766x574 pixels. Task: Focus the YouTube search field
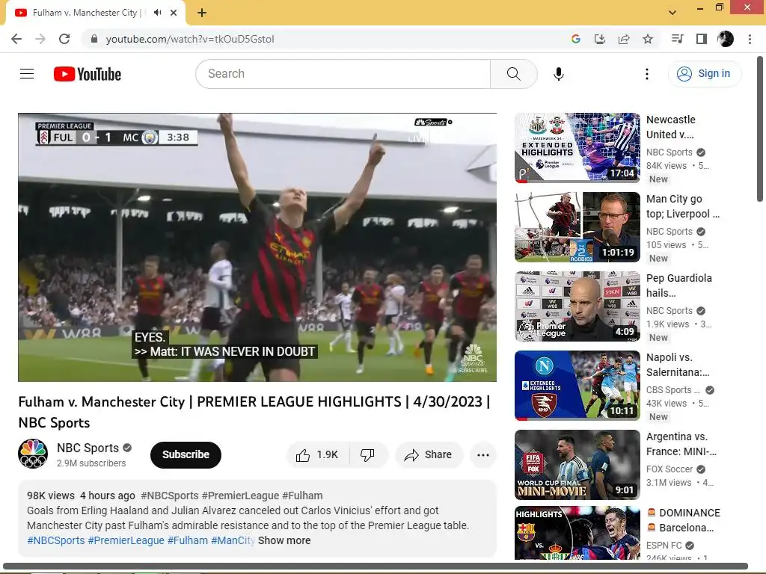[x=343, y=74]
